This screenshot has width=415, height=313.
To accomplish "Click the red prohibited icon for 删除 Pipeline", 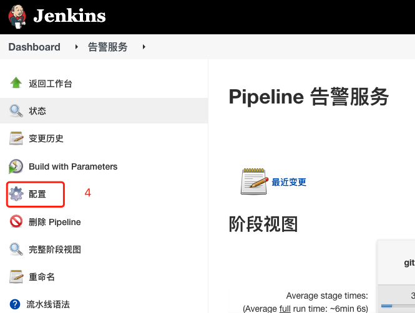I will click(16, 222).
